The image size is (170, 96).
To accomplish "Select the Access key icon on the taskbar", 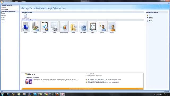I will point(63,94).
